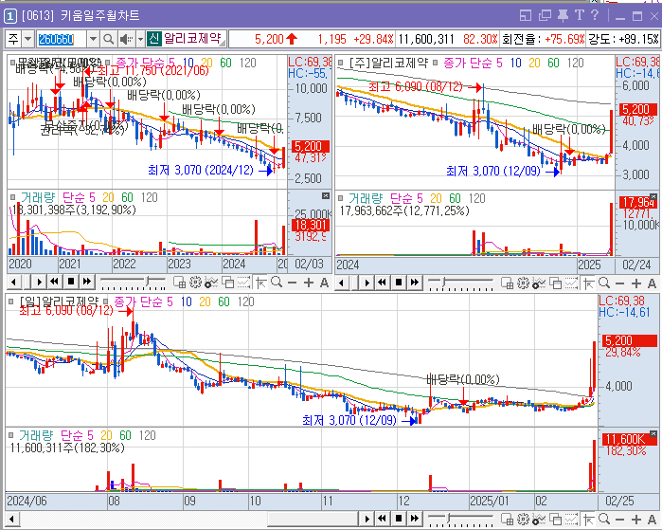Screen dimensions: 662x530
Task: Rewind the daily chart
Action: pyautogui.click(x=382, y=519)
